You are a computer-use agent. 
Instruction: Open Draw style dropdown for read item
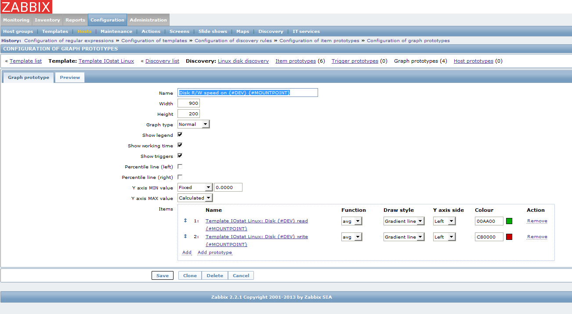point(404,221)
